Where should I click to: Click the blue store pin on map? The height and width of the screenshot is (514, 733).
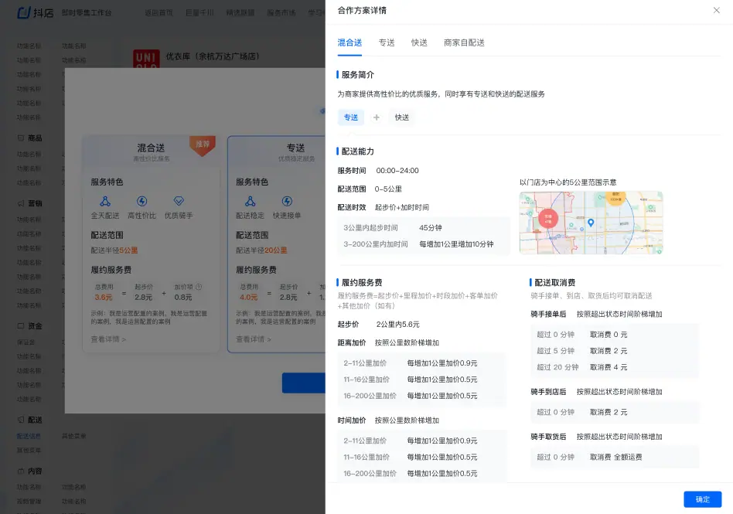pos(591,223)
